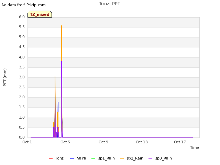Click the blue Vaira legend color marker
This screenshot has width=220, height=165.
coord(72,159)
